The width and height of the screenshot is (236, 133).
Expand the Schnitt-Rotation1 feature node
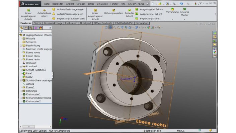tap(21, 70)
